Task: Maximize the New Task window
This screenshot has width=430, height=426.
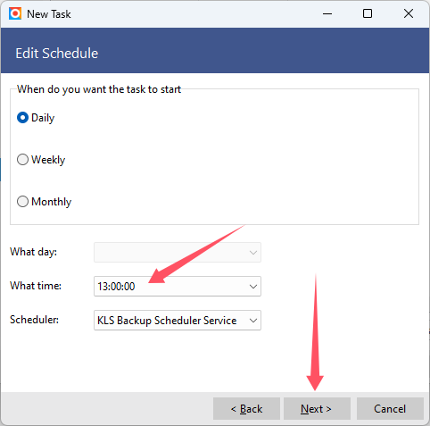Action: (368, 13)
